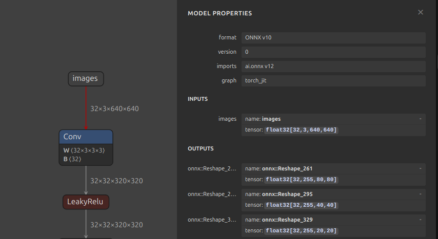Click the imports field ai.onnx v12
The width and height of the screenshot is (438, 239).
tap(333, 67)
